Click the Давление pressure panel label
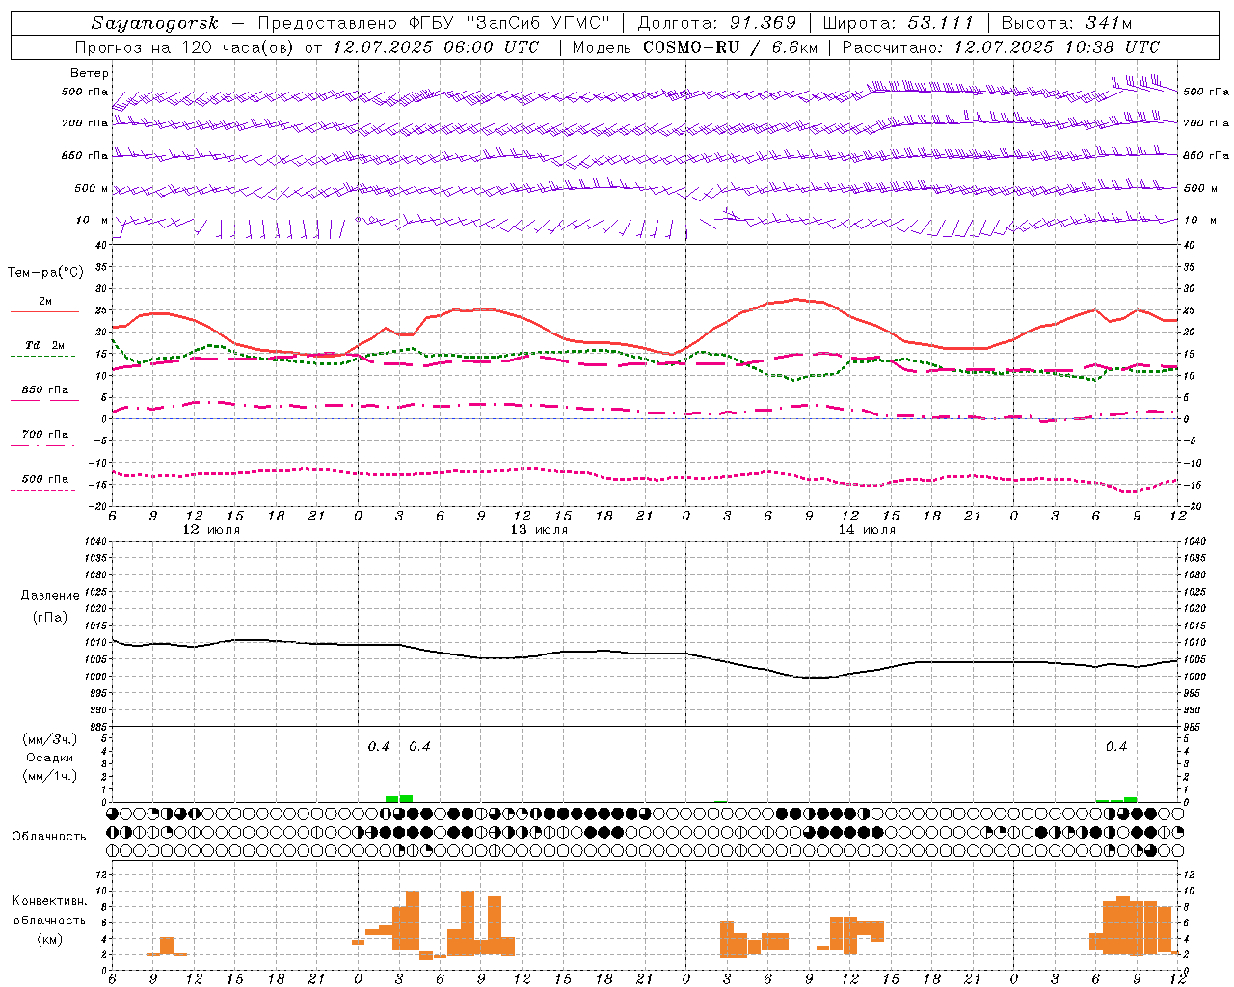The width and height of the screenshot is (1234, 987). point(50,596)
